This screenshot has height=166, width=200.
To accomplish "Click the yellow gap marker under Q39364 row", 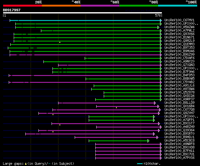I will pos(53,132).
